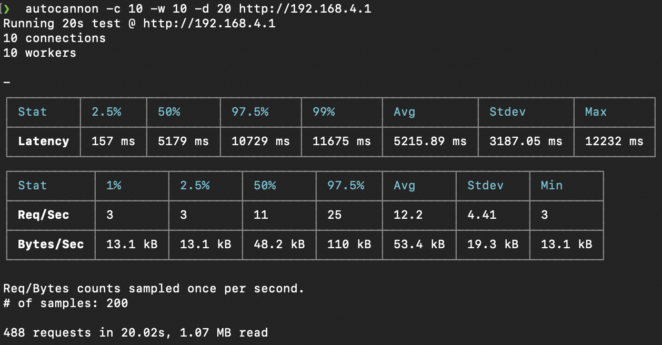Select the 157 ms latency value
The height and width of the screenshot is (345, 662).
click(113, 141)
